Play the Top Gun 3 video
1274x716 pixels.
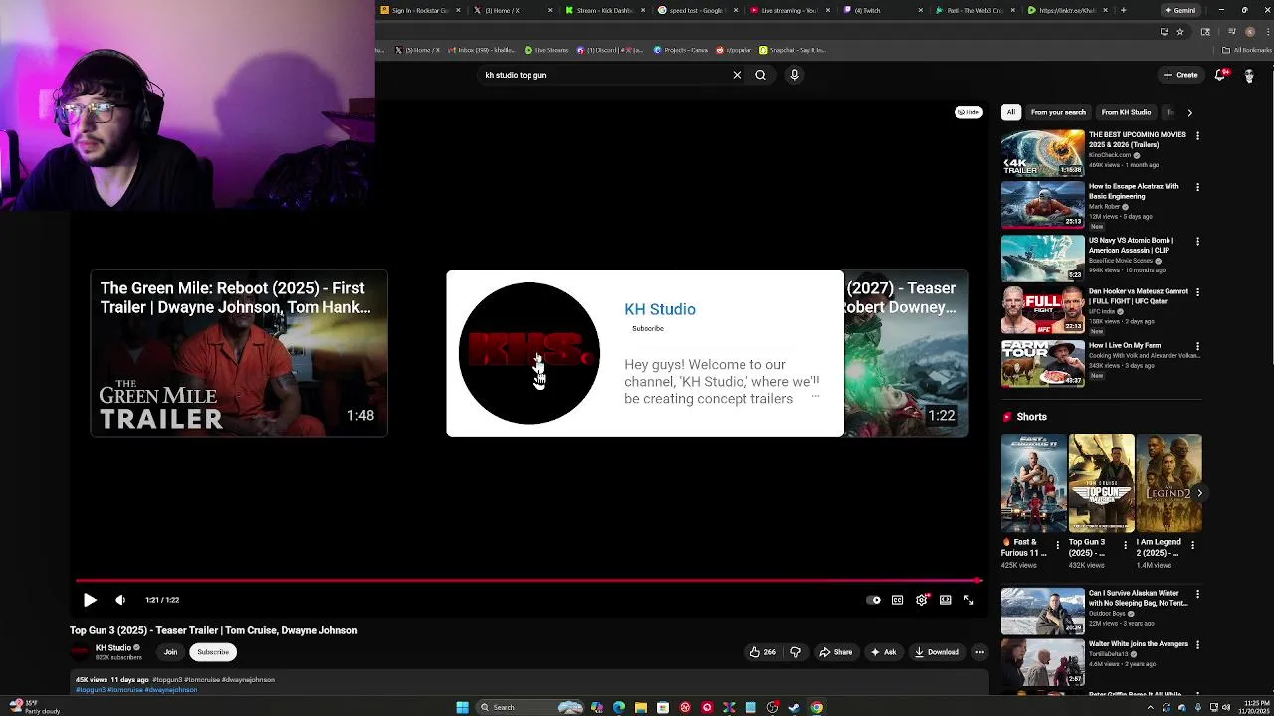[x=90, y=600]
